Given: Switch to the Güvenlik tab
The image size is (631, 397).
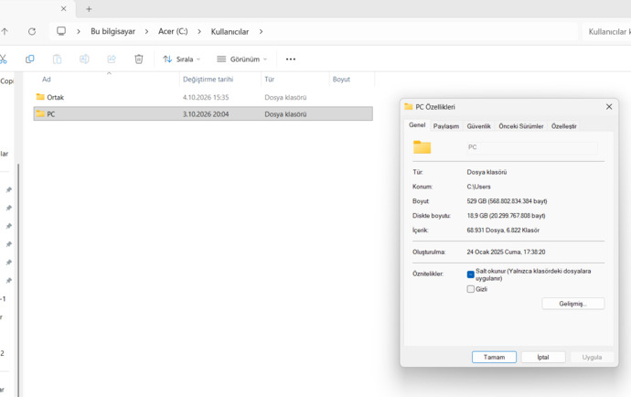Looking at the screenshot, I should 478,126.
